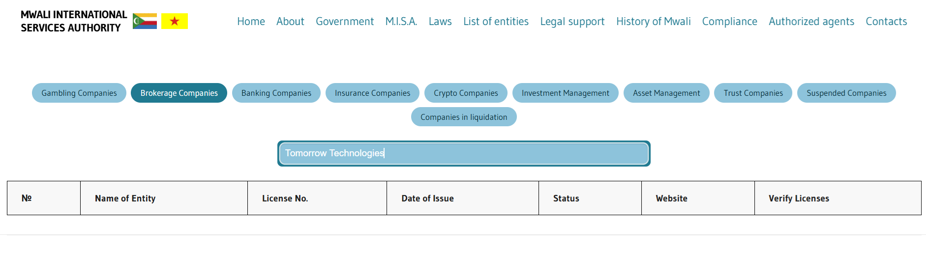The width and height of the screenshot is (926, 255).
Task: Go to the Home page
Action: 251,22
